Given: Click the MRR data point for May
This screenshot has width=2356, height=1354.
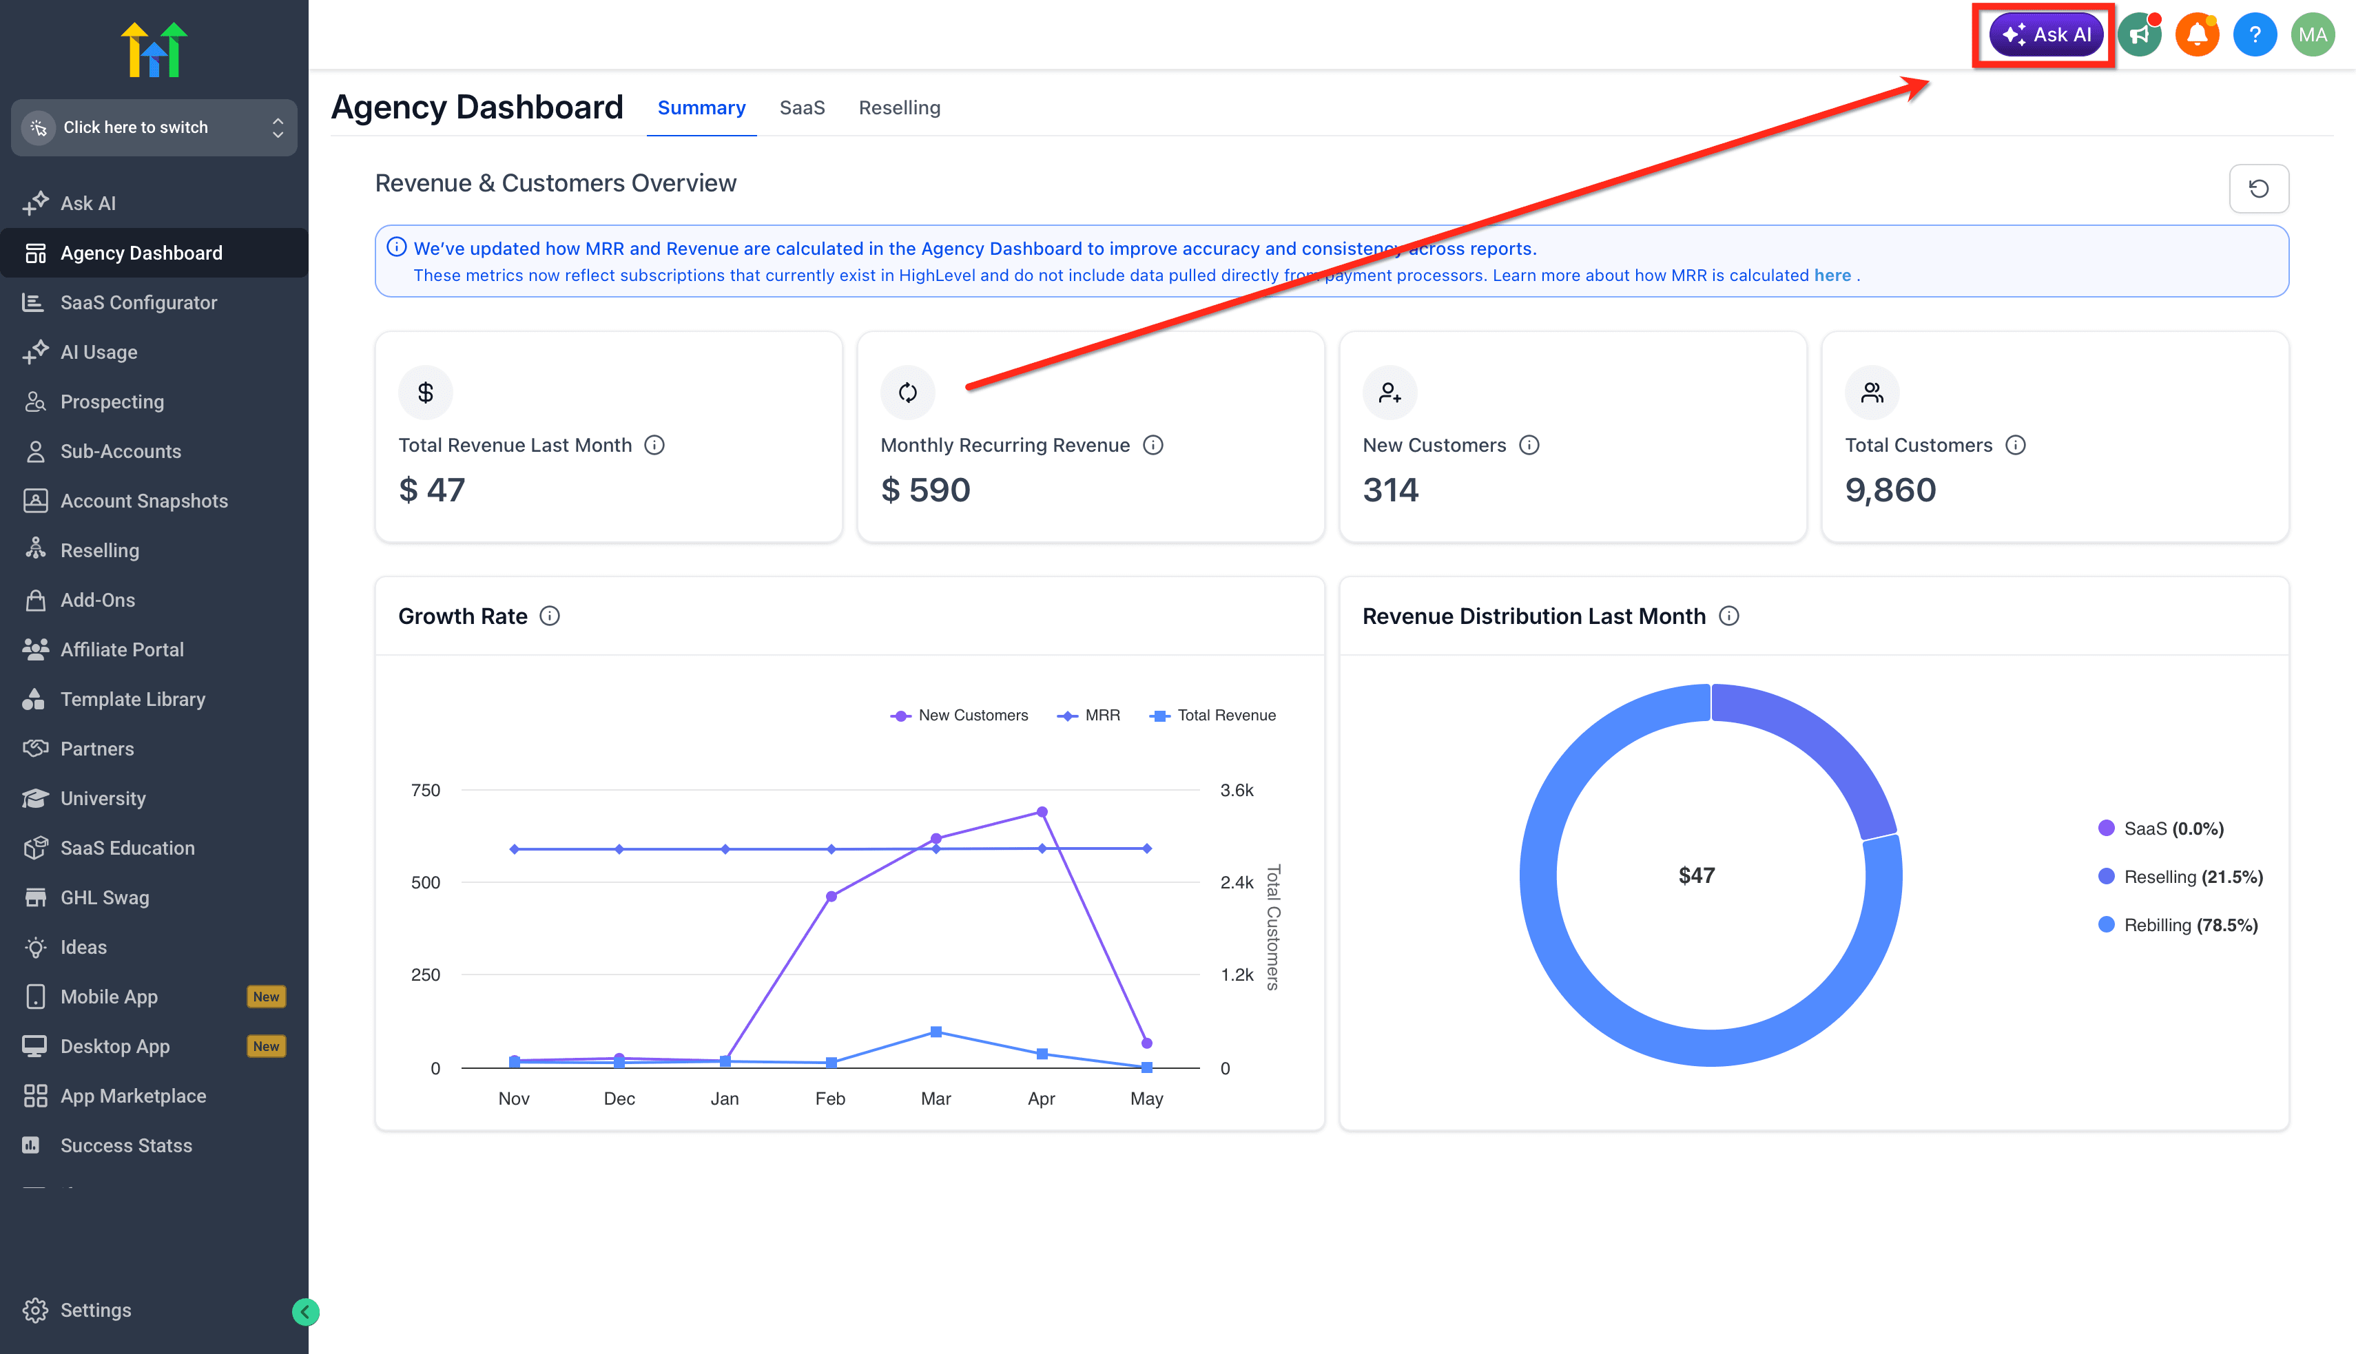Looking at the screenshot, I should (x=1147, y=848).
